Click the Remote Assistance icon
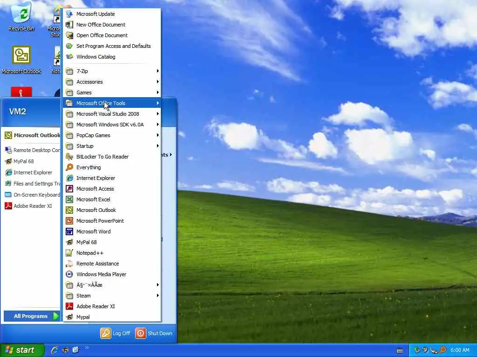Viewport: 477px width, 357px height. coord(69,264)
